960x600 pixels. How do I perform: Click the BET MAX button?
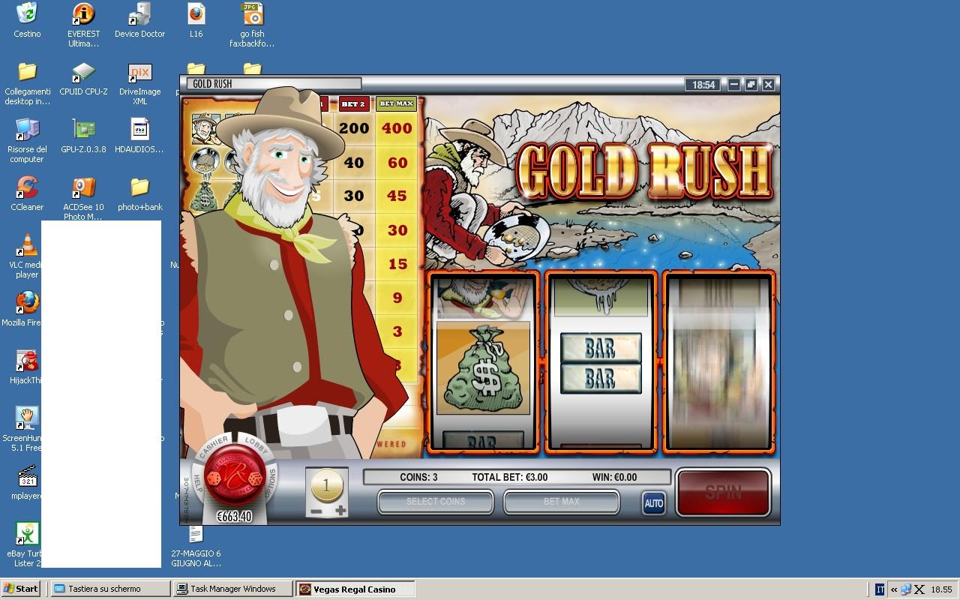click(x=562, y=502)
